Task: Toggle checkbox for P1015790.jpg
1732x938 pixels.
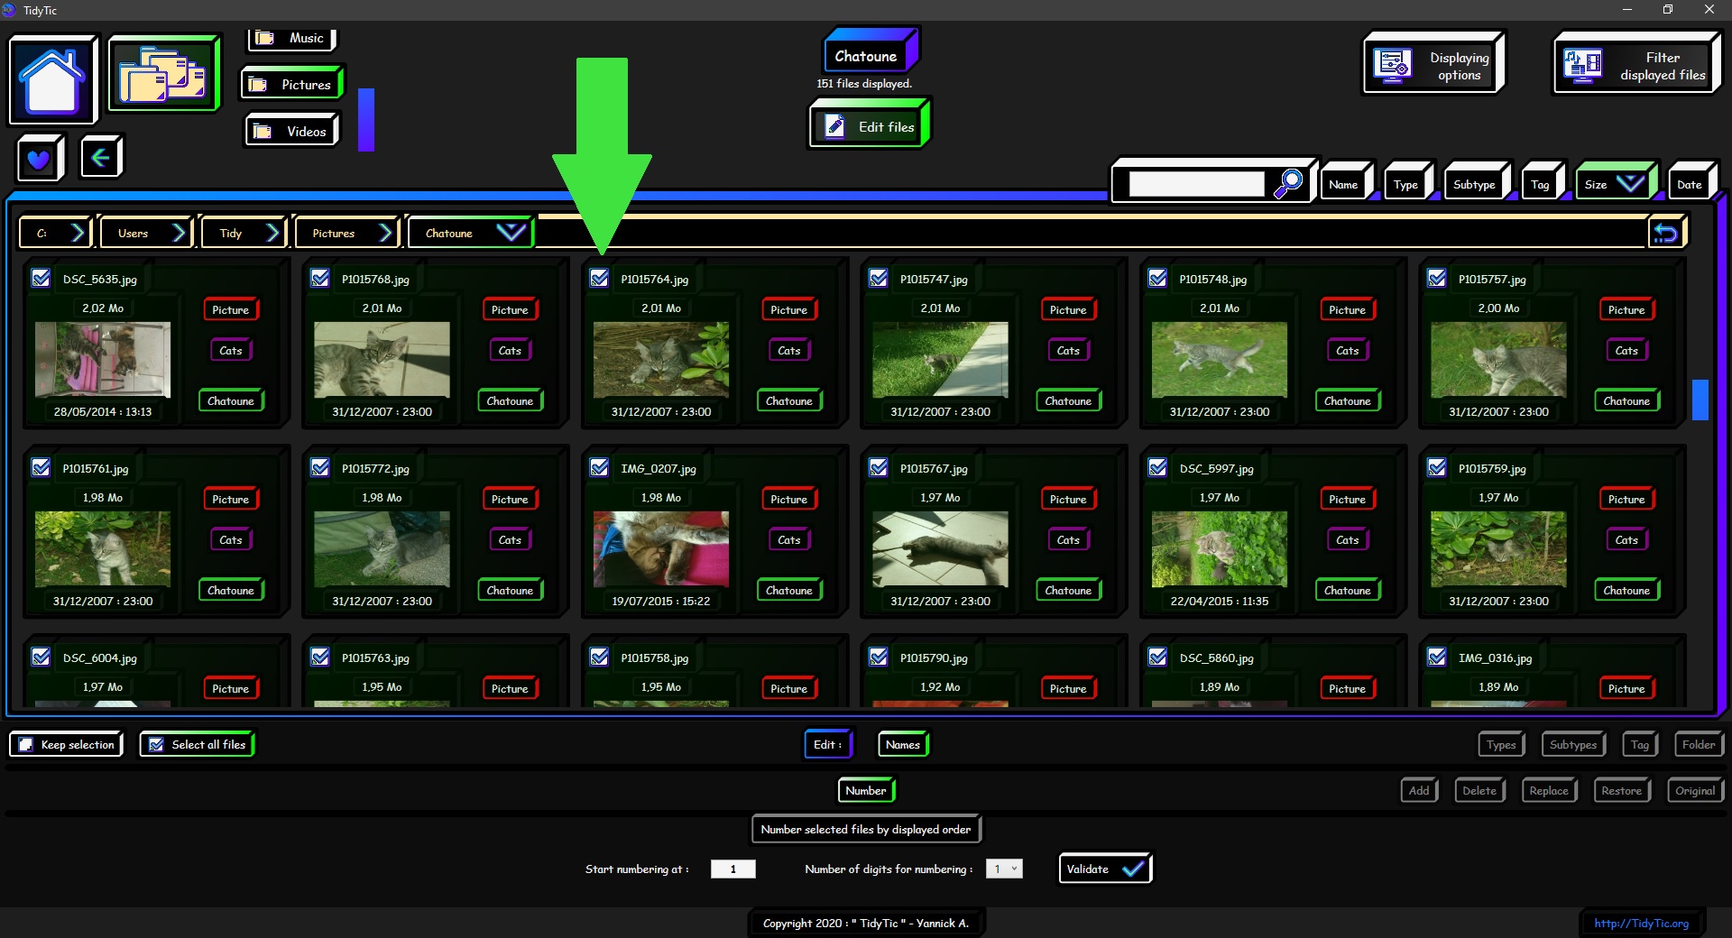Action: [x=879, y=658]
